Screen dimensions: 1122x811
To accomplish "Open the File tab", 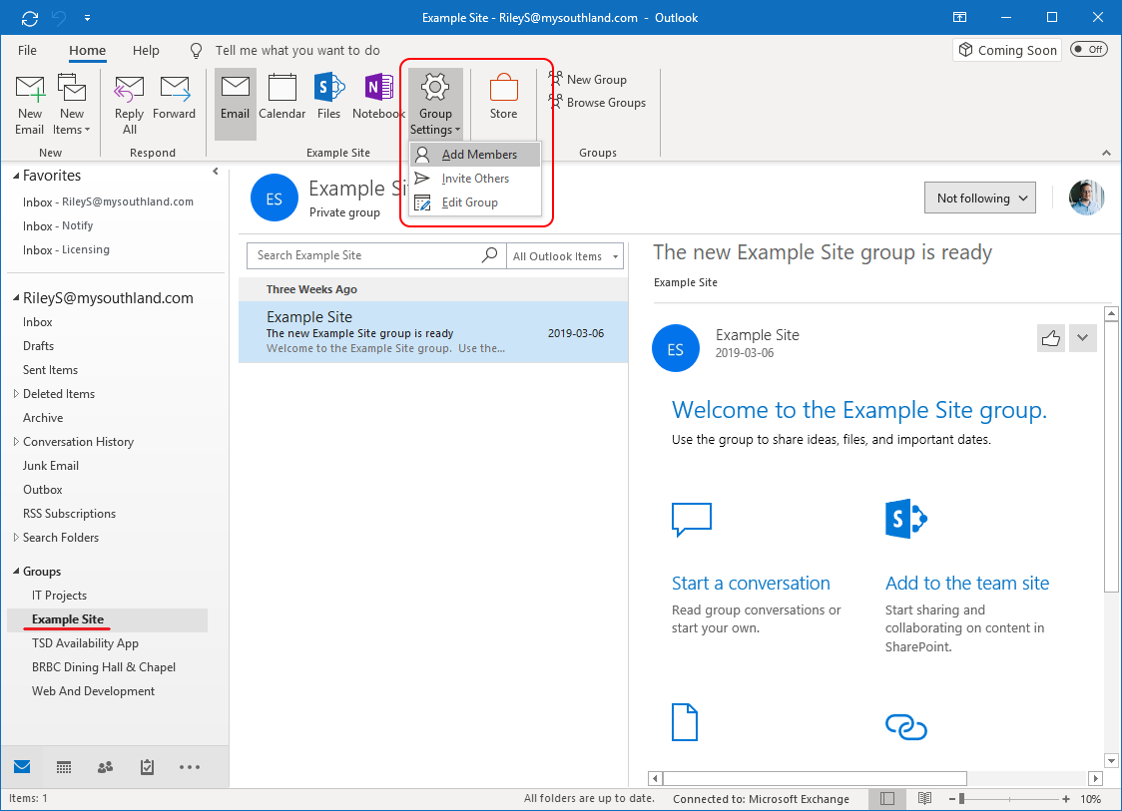I will tap(27, 50).
